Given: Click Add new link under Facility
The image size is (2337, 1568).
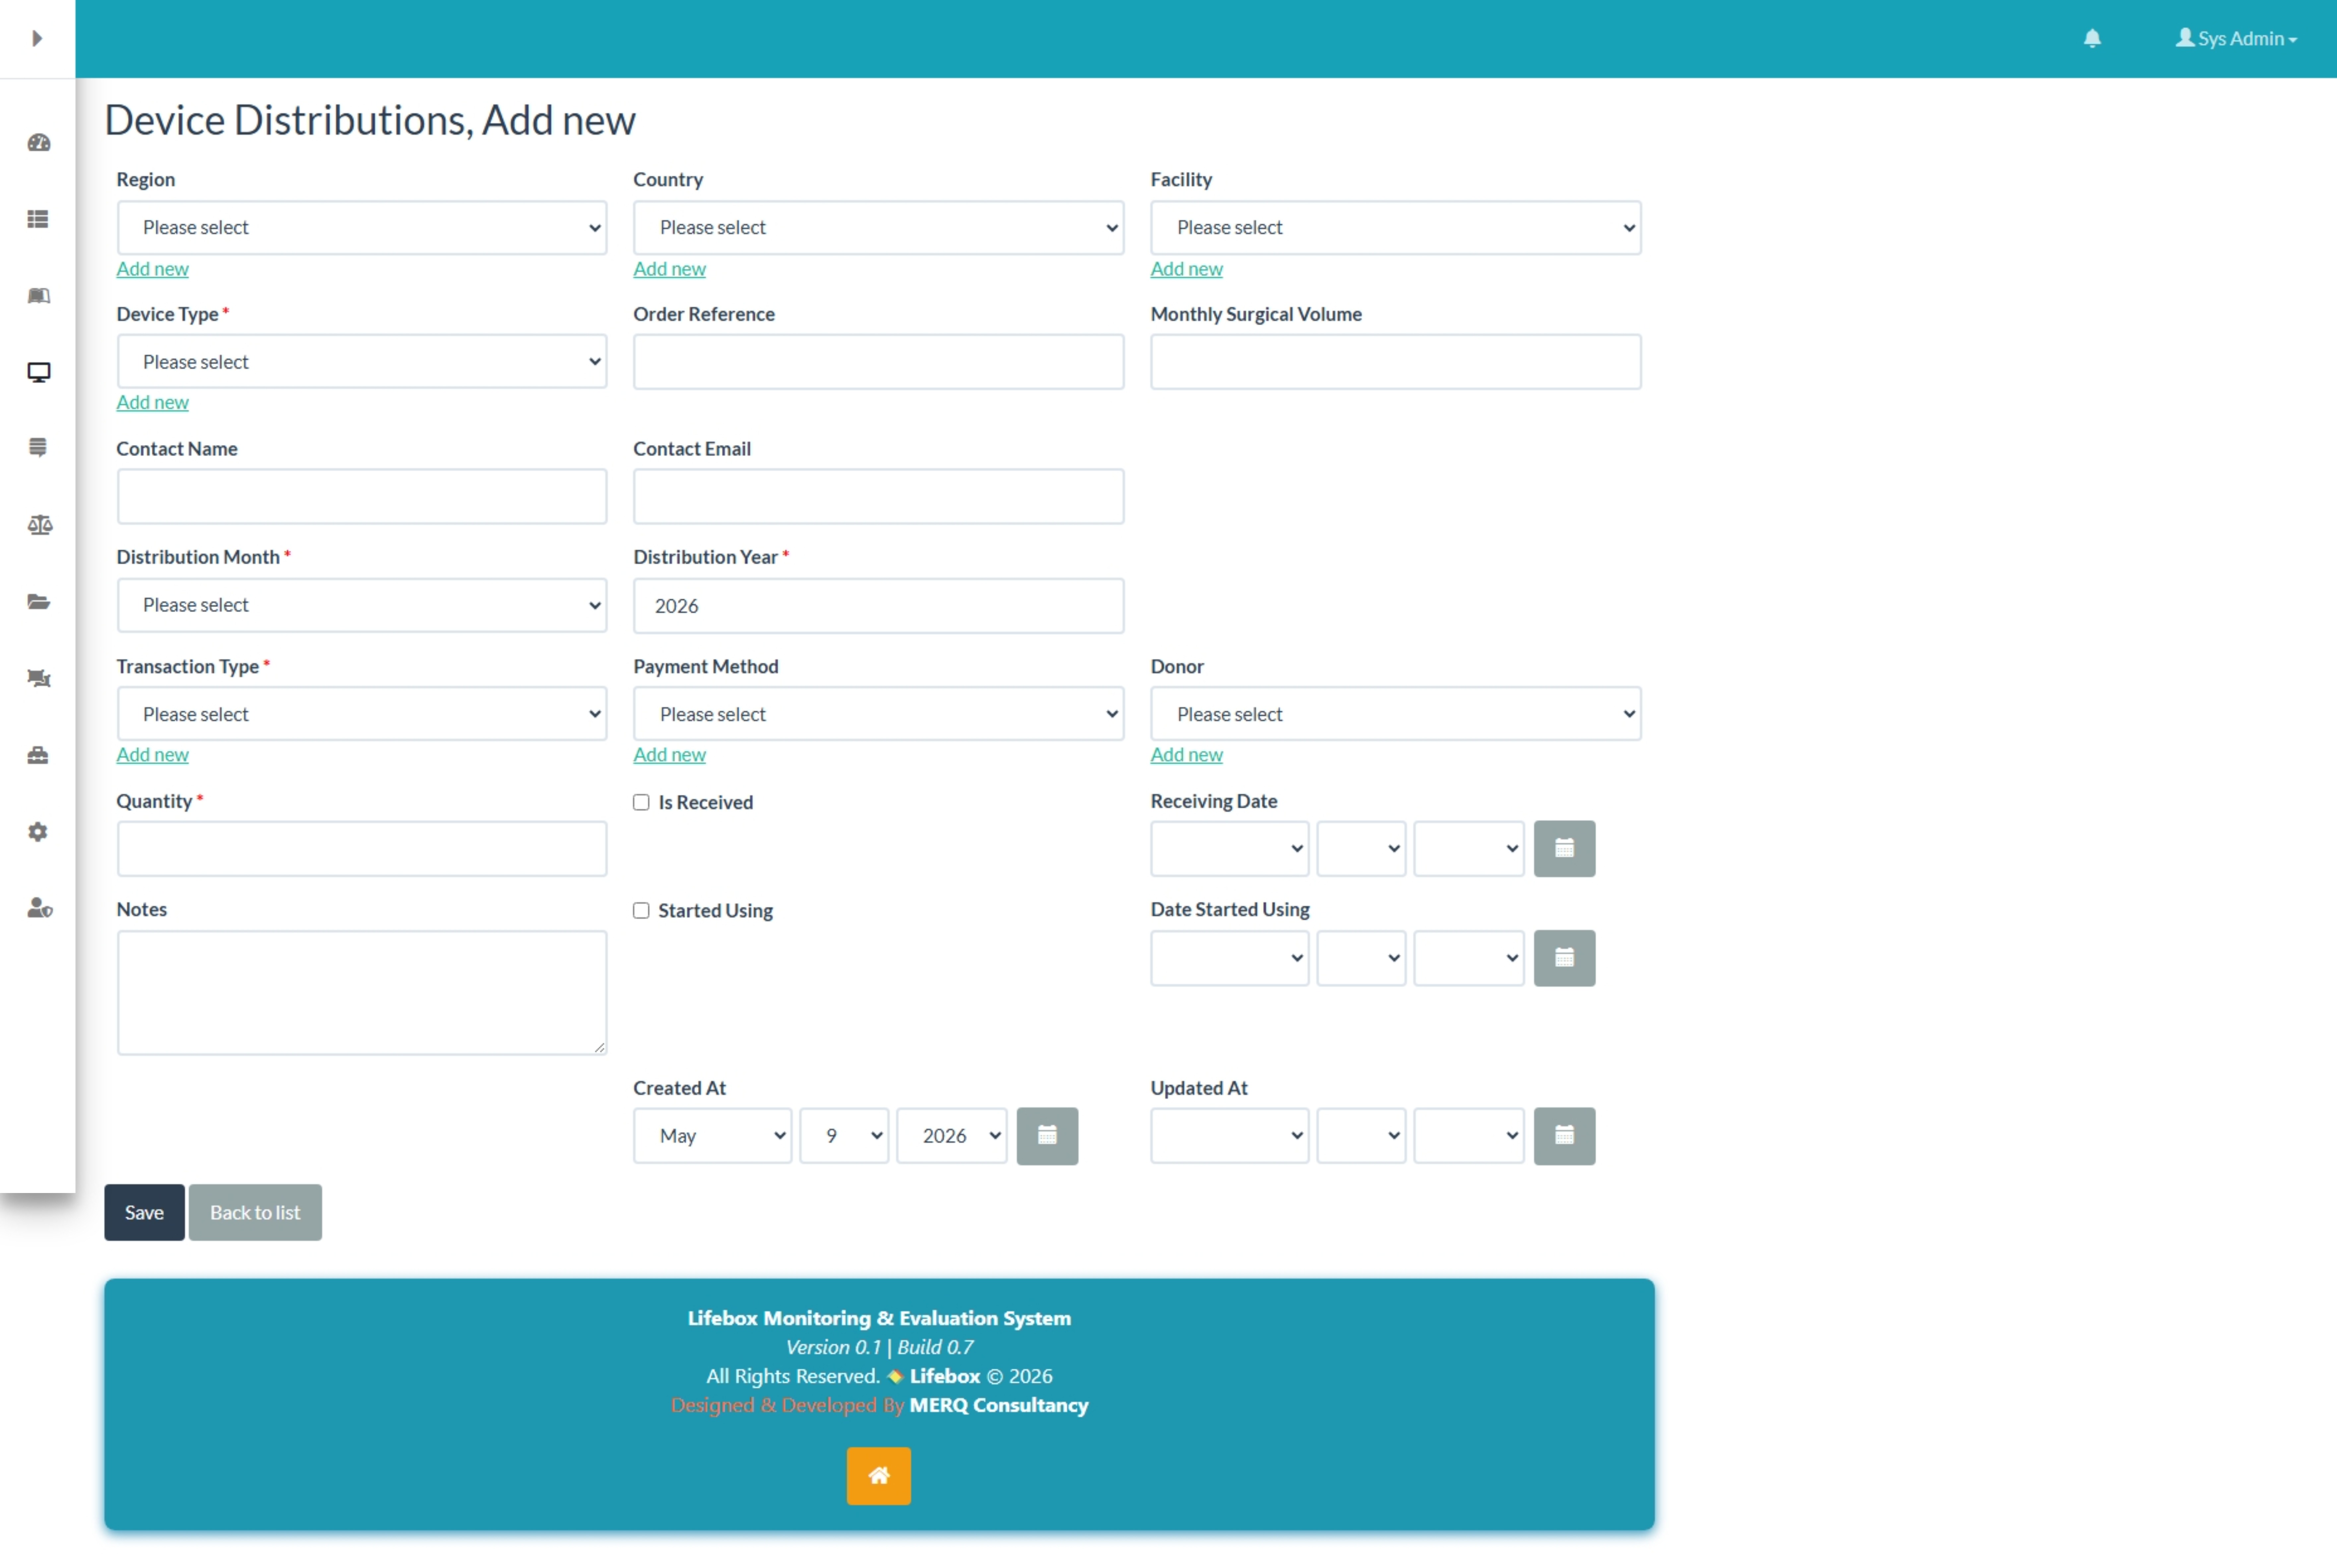Looking at the screenshot, I should pos(1186,269).
